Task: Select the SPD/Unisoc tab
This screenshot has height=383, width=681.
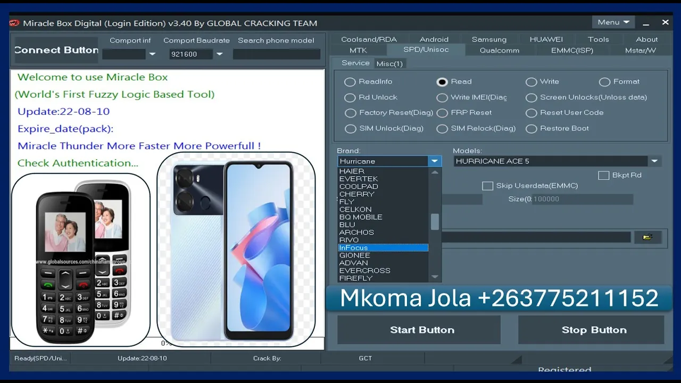Action: pyautogui.click(x=426, y=50)
